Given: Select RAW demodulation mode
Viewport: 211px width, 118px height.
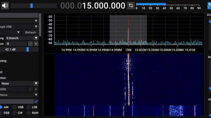Looking at the screenshot, I should pos(32,113).
